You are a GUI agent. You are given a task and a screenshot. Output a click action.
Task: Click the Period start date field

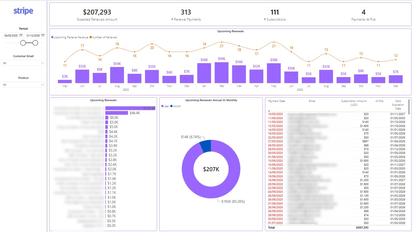[x=13, y=35]
